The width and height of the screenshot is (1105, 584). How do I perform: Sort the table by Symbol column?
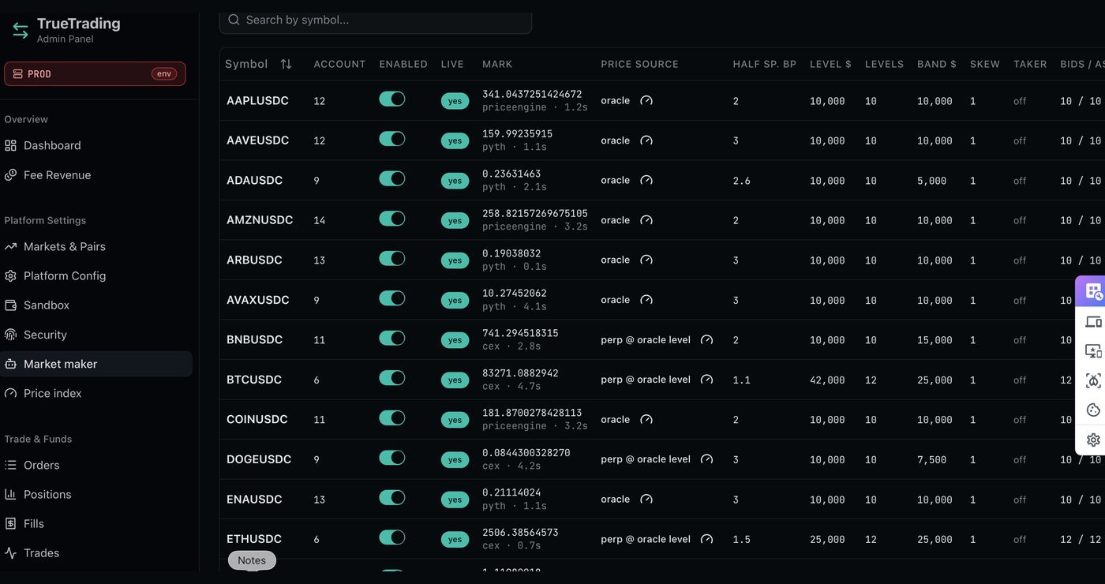click(x=286, y=64)
